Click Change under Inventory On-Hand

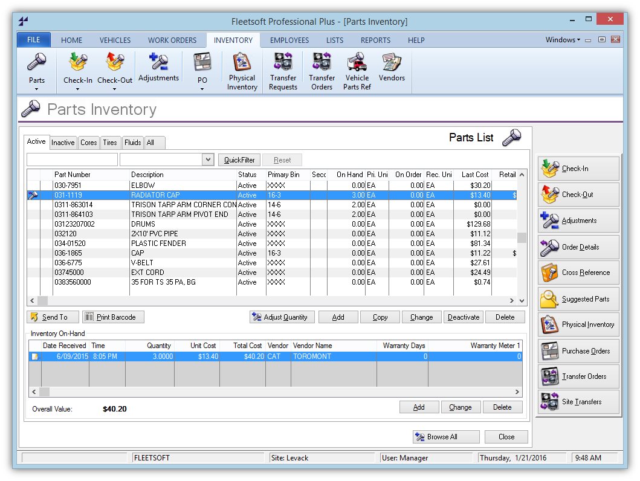tap(461, 407)
